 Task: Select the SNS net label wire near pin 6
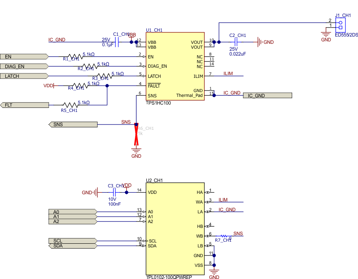click(126, 122)
